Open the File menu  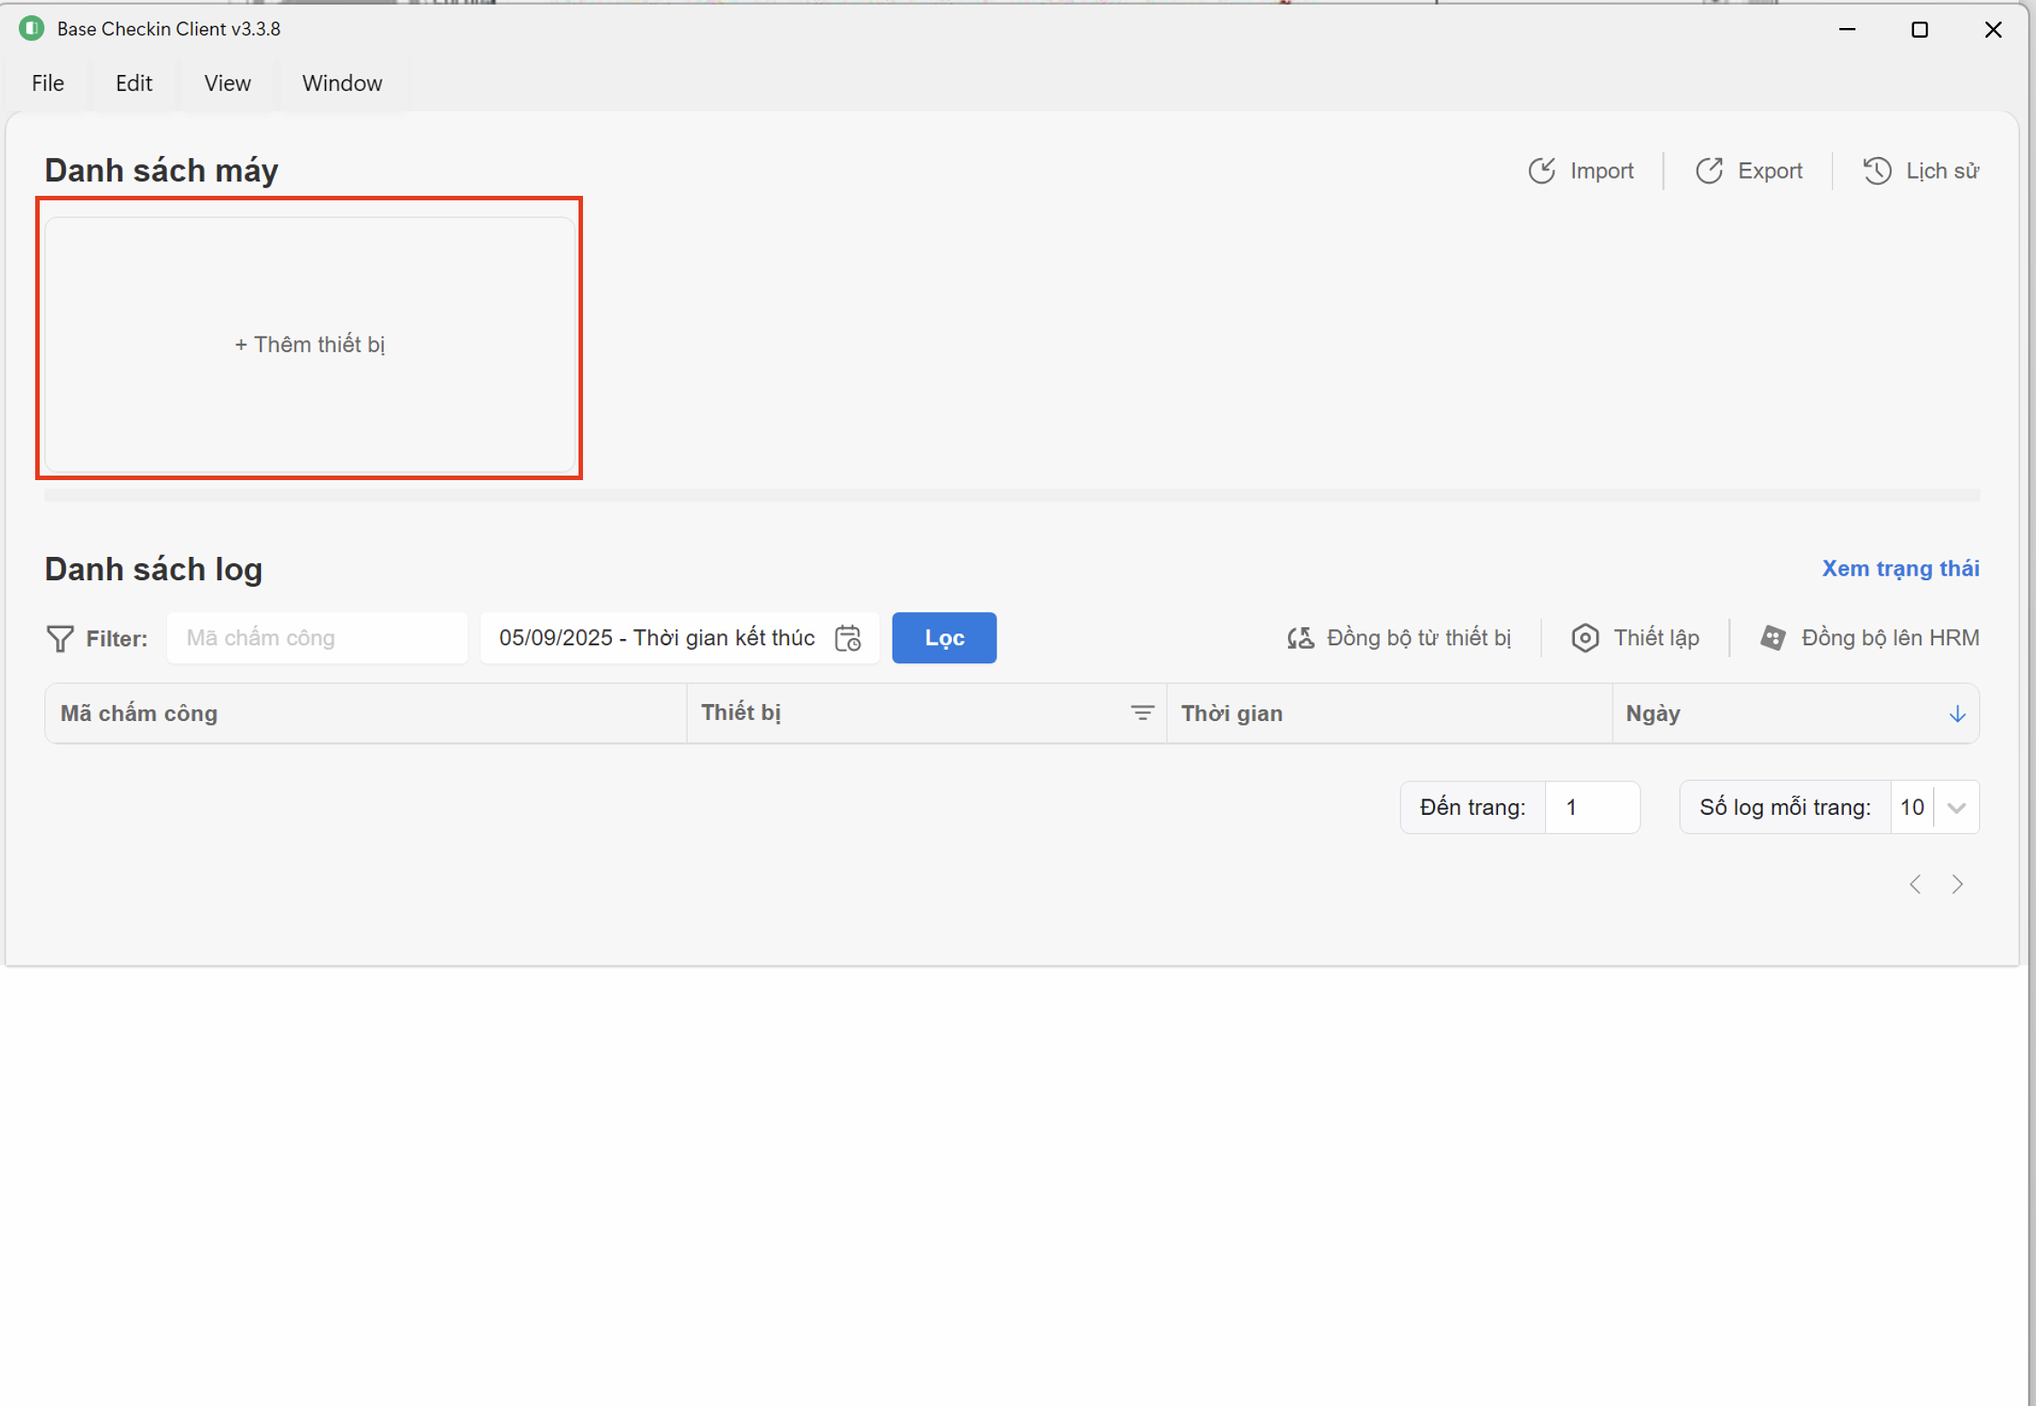click(48, 83)
